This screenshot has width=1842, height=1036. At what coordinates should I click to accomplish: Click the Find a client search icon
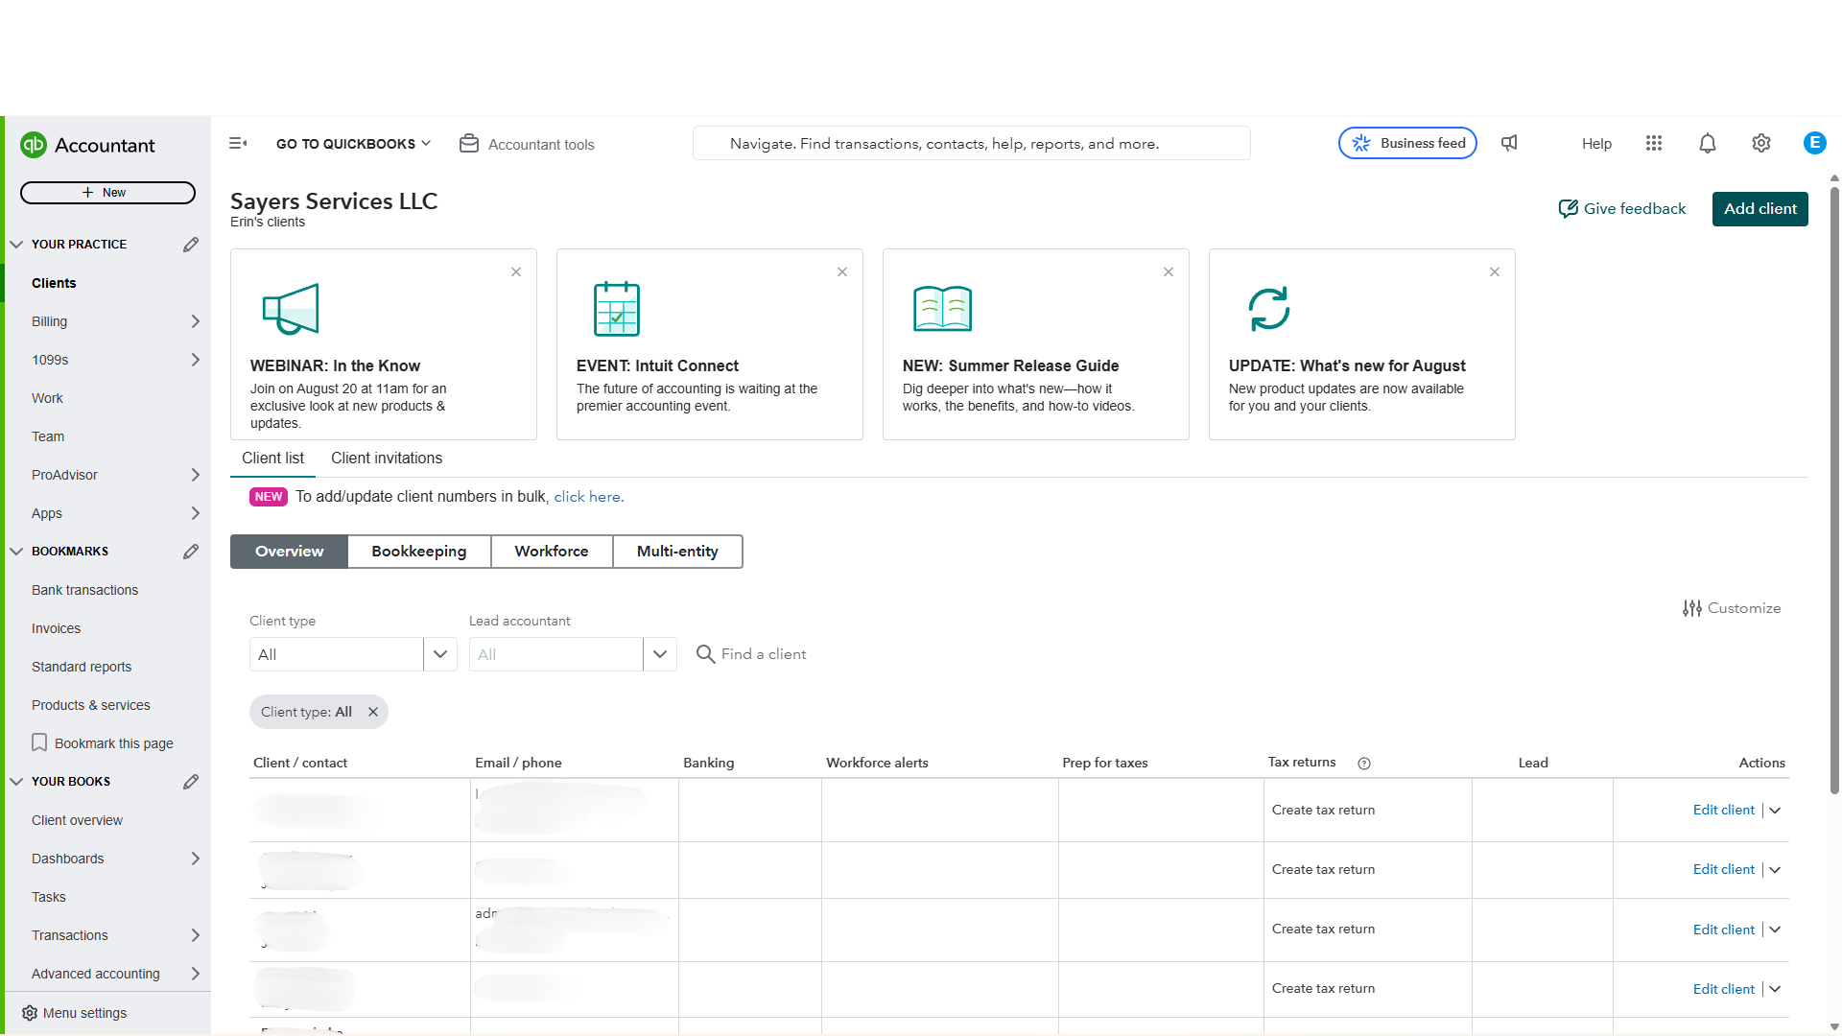pyautogui.click(x=705, y=654)
